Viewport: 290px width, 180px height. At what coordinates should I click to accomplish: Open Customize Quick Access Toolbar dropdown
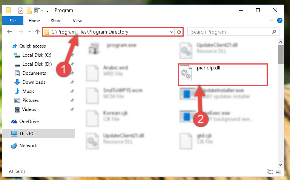click(x=48, y=11)
